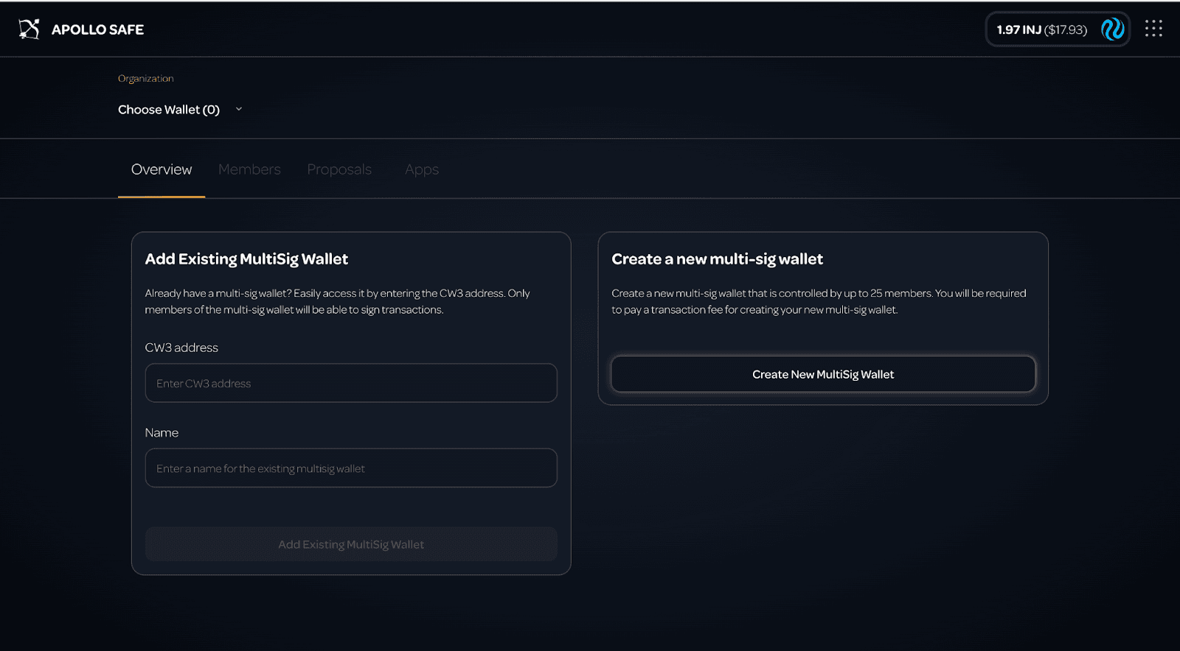Open the Members tab

pos(249,169)
